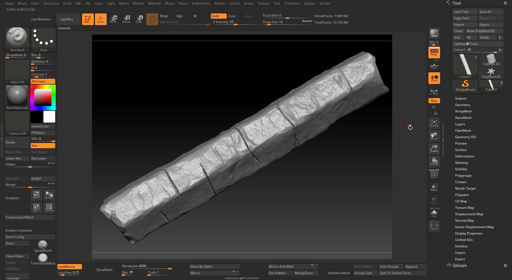Expand the Polygroups section
The image size is (512, 280).
tap(463, 176)
